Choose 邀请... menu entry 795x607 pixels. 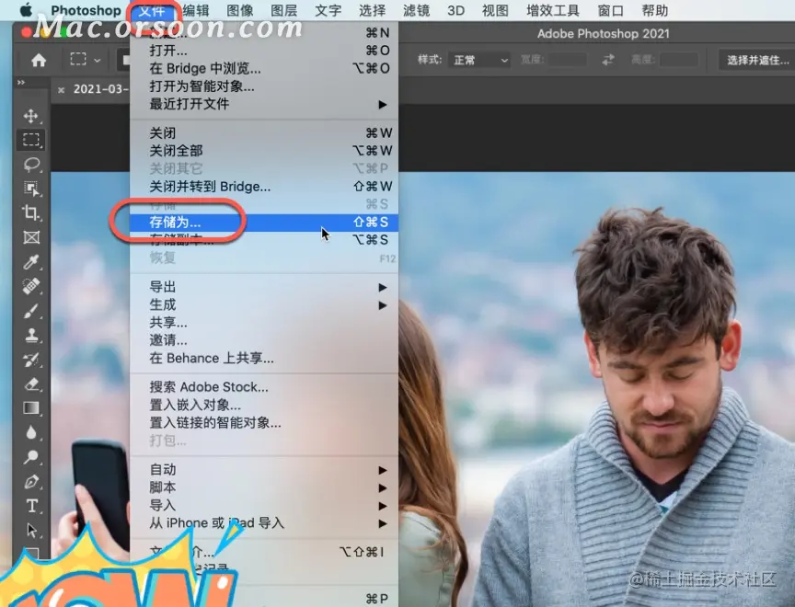[x=264, y=340]
